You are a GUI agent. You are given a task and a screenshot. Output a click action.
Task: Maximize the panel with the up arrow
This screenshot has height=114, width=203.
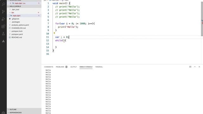195,67
